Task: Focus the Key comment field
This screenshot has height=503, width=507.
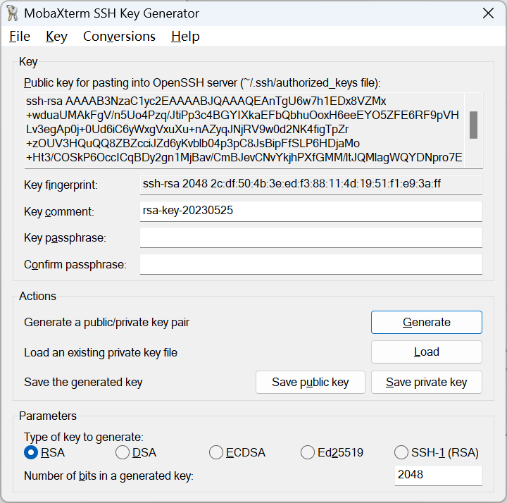Action: [x=311, y=211]
